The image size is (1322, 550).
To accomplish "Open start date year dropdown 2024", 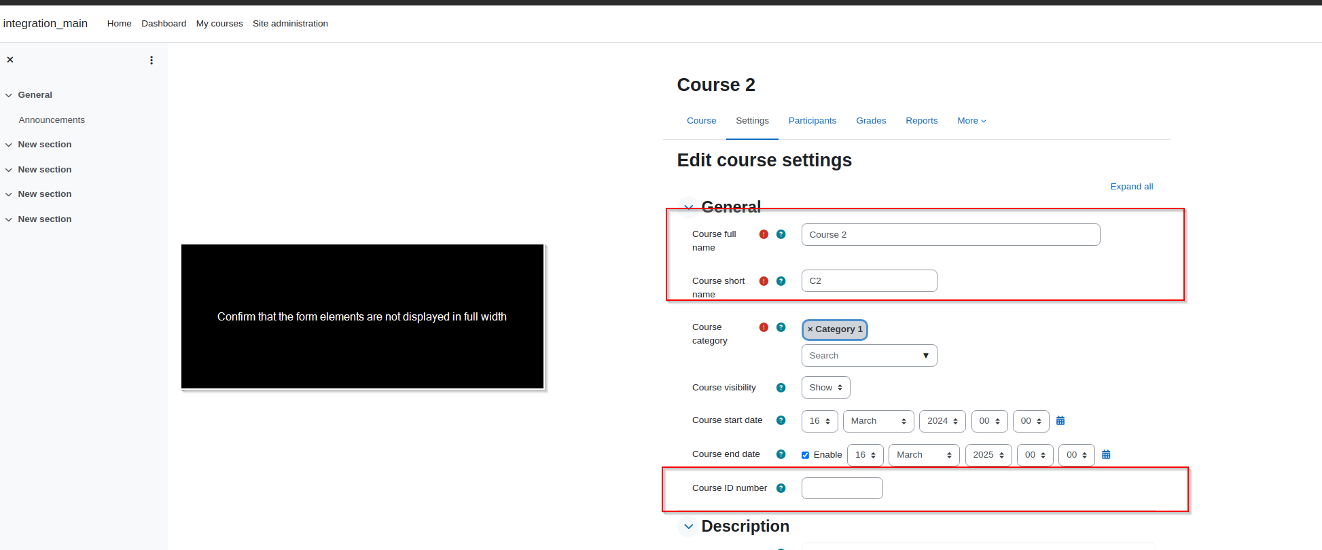I will [x=942, y=421].
